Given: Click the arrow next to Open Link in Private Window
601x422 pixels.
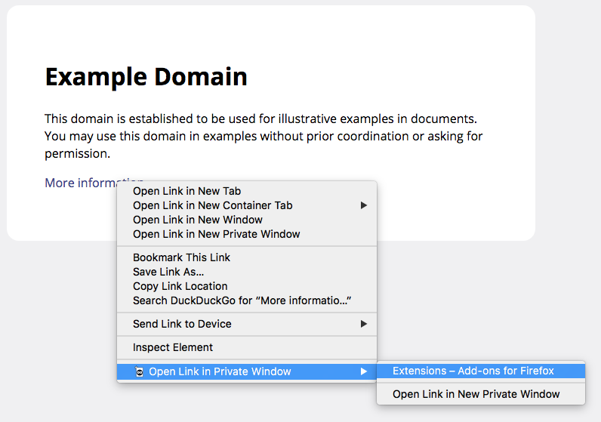Looking at the screenshot, I should coord(363,371).
